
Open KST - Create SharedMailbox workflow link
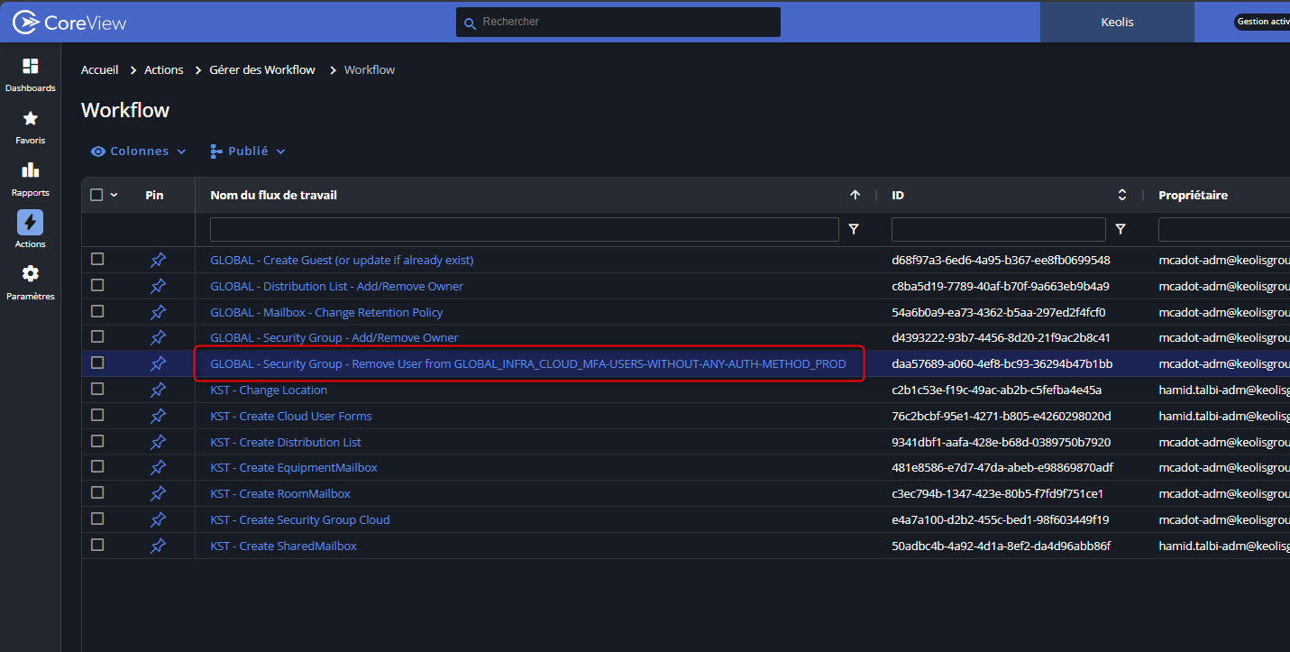click(x=283, y=546)
